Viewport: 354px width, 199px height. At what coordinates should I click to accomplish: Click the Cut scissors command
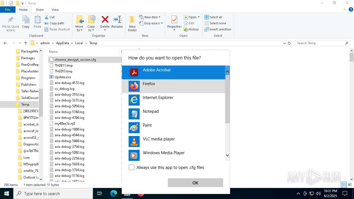50,17
